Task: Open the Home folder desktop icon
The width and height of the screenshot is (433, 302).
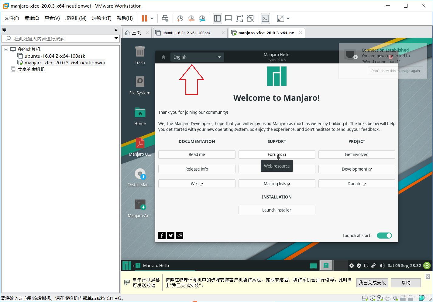Action: pyautogui.click(x=140, y=116)
